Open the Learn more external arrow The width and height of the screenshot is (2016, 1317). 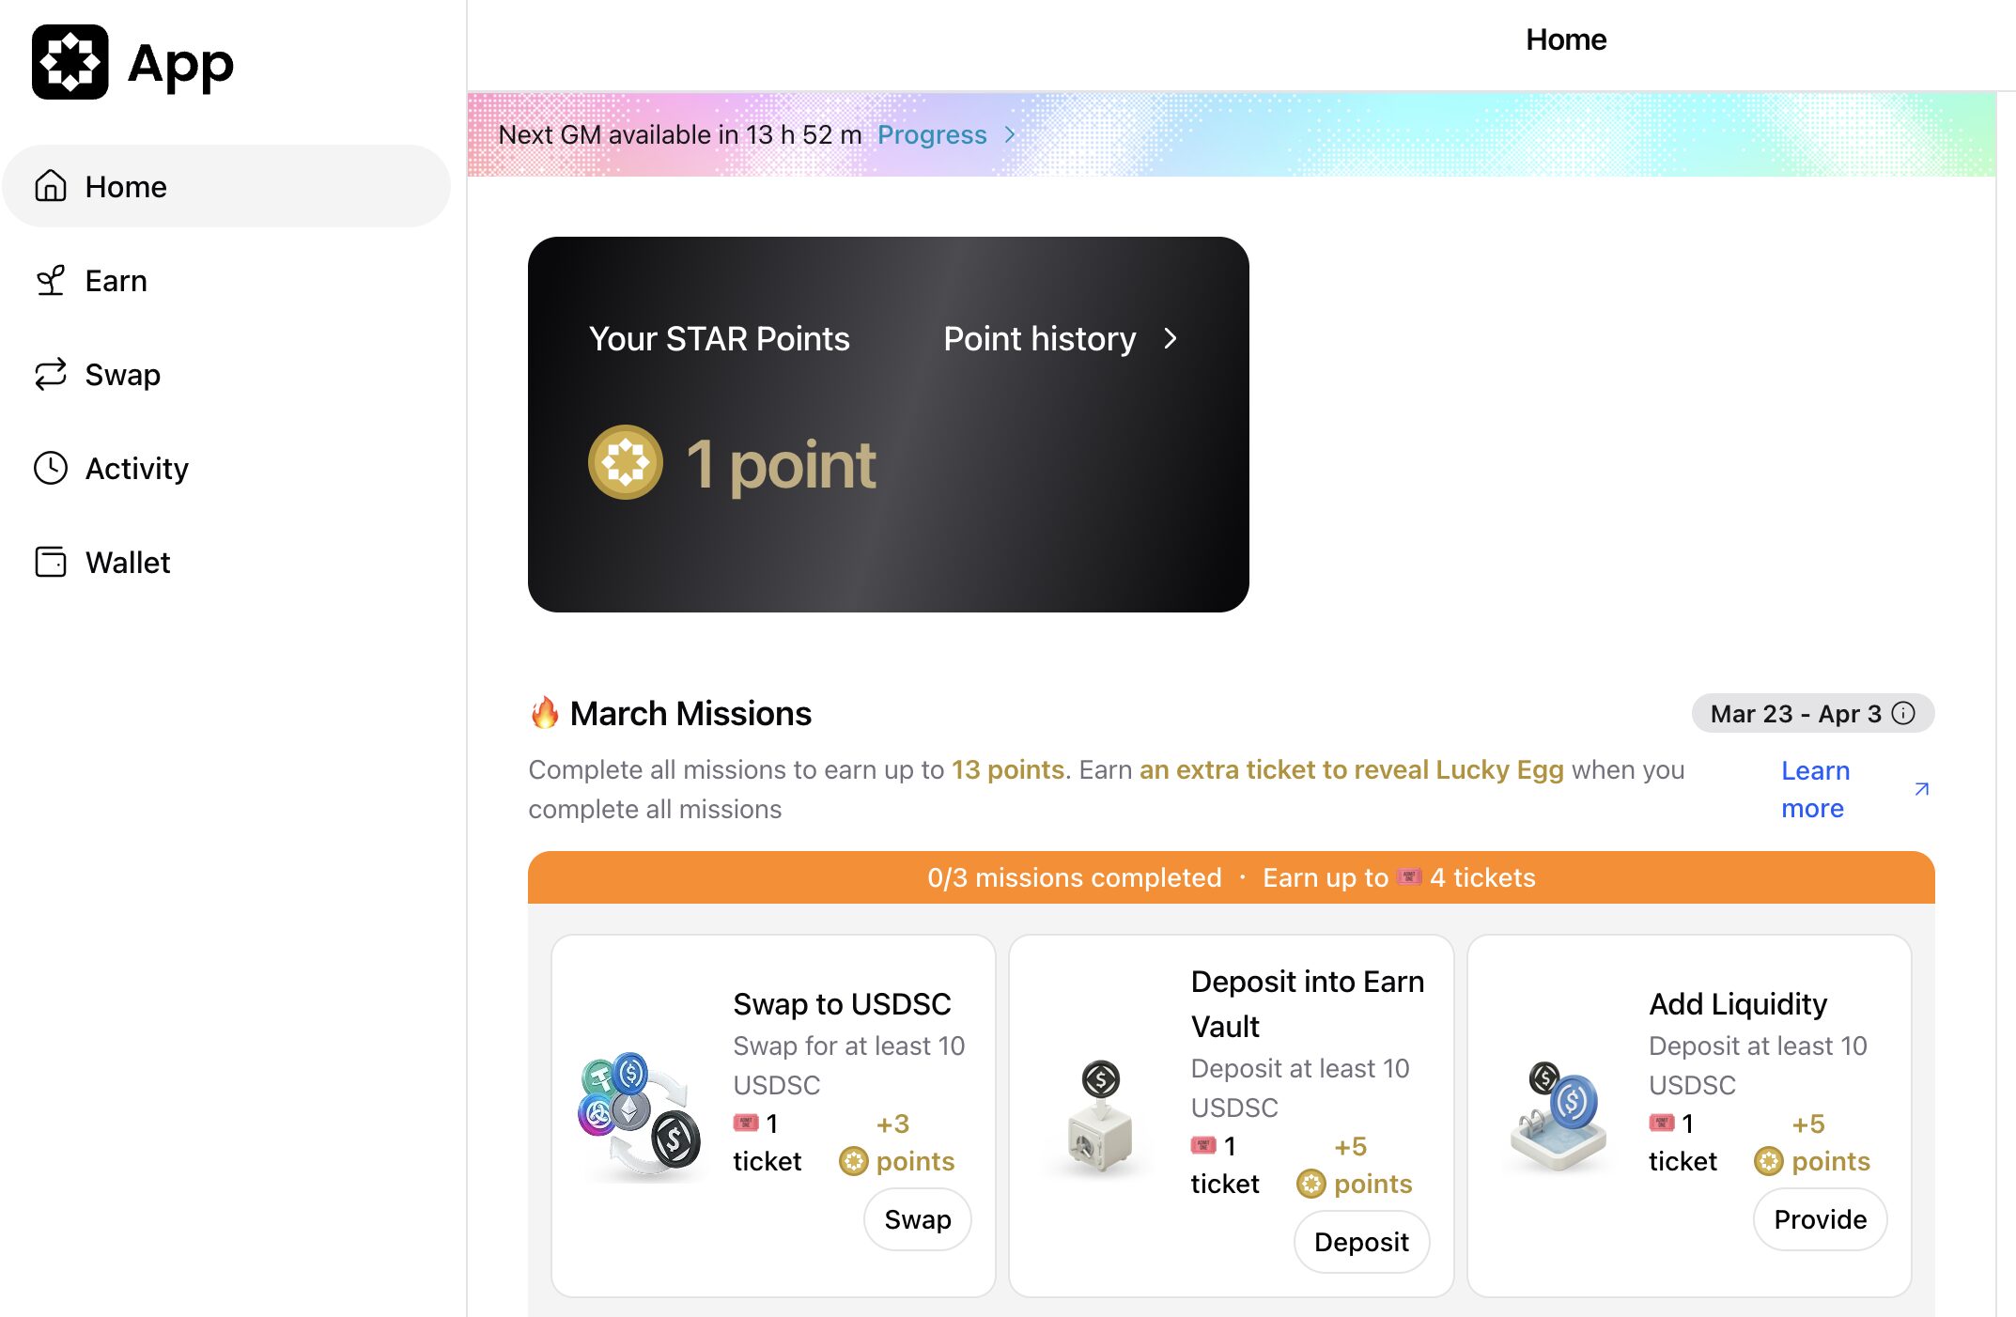tap(1922, 789)
